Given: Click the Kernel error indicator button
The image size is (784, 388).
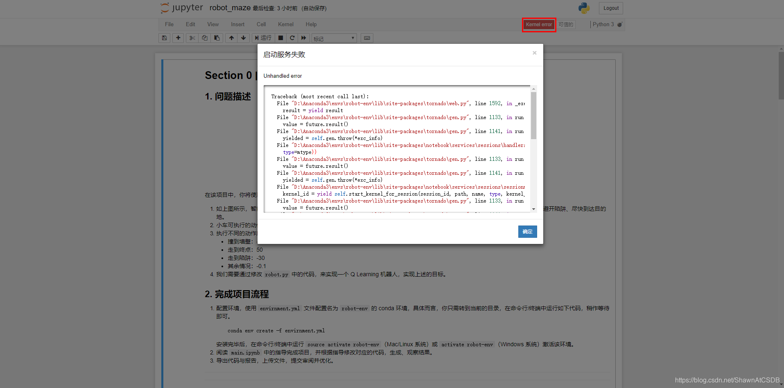Looking at the screenshot, I should 538,25.
